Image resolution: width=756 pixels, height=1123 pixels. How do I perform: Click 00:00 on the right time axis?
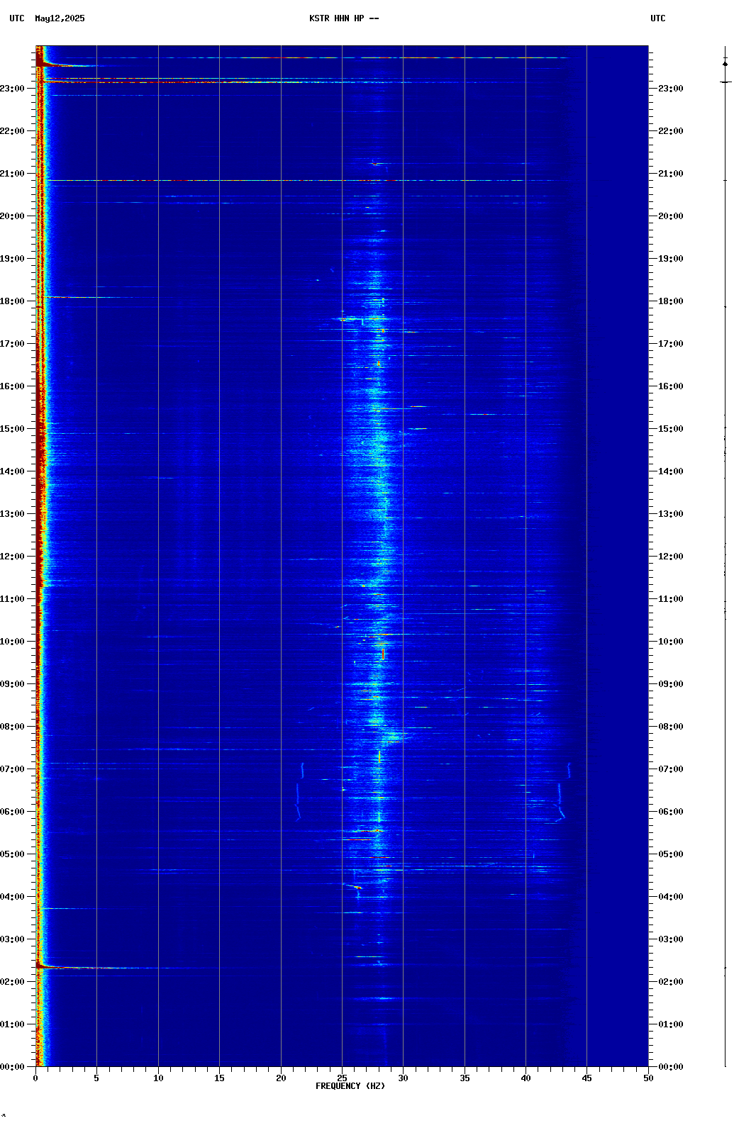point(671,1067)
